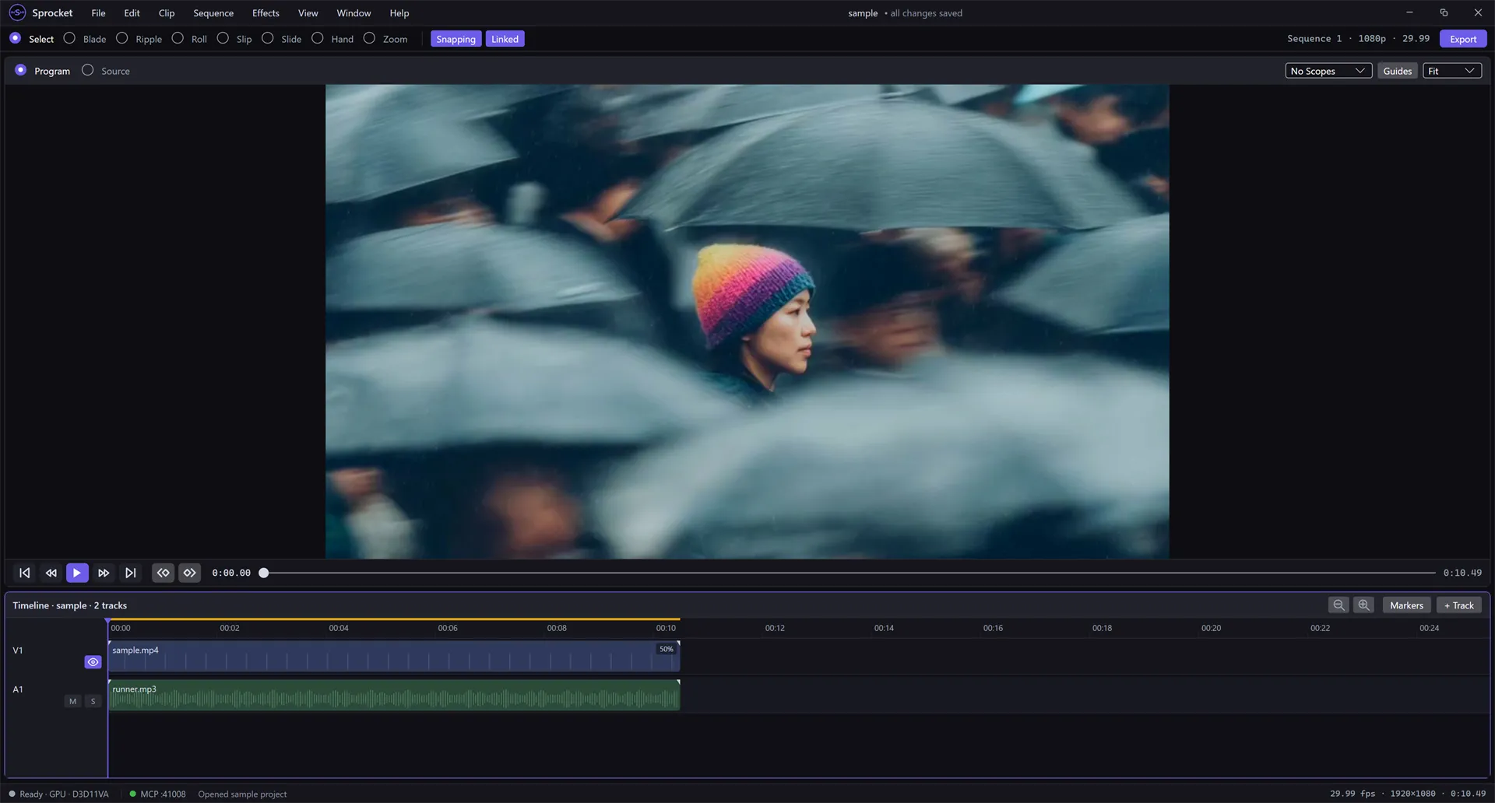
Task: Open the File menu
Action: [98, 13]
